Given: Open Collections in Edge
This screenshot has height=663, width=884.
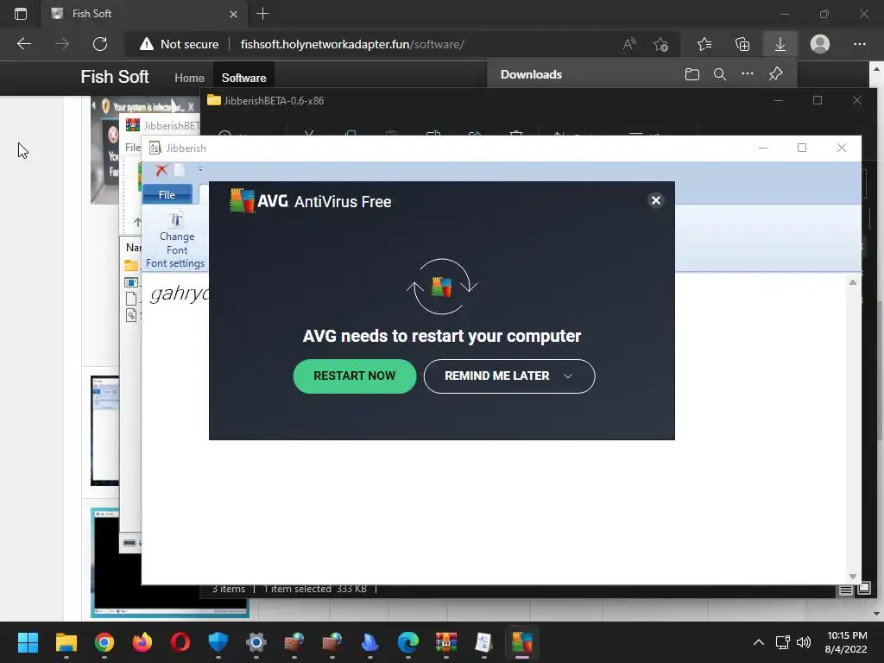Looking at the screenshot, I should point(742,44).
